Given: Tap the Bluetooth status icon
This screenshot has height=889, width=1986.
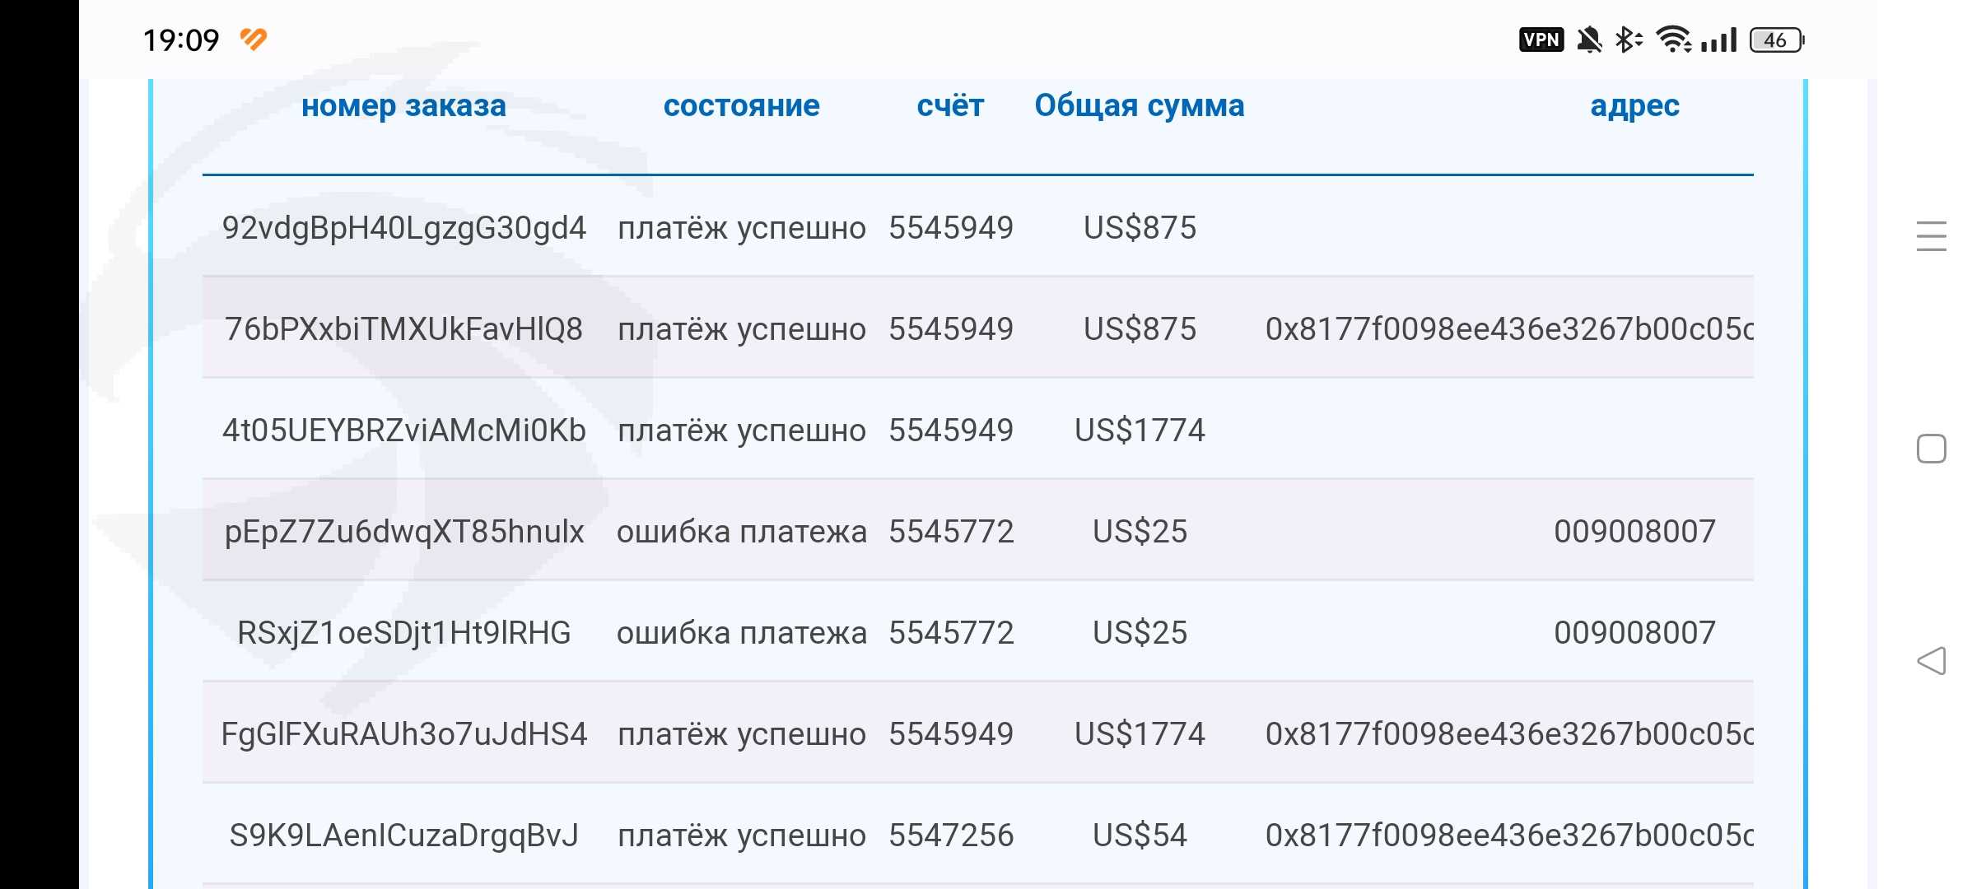Looking at the screenshot, I should 1628,40.
